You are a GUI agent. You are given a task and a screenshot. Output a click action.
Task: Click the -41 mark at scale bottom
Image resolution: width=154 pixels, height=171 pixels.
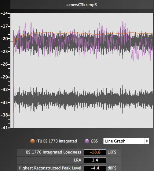(x=5, y=128)
